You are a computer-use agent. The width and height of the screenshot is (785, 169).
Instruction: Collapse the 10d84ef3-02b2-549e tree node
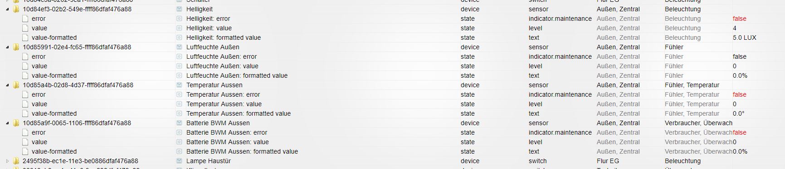point(7,9)
